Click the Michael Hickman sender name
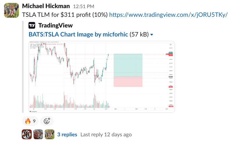The image size is (250, 143). tap(46, 6)
